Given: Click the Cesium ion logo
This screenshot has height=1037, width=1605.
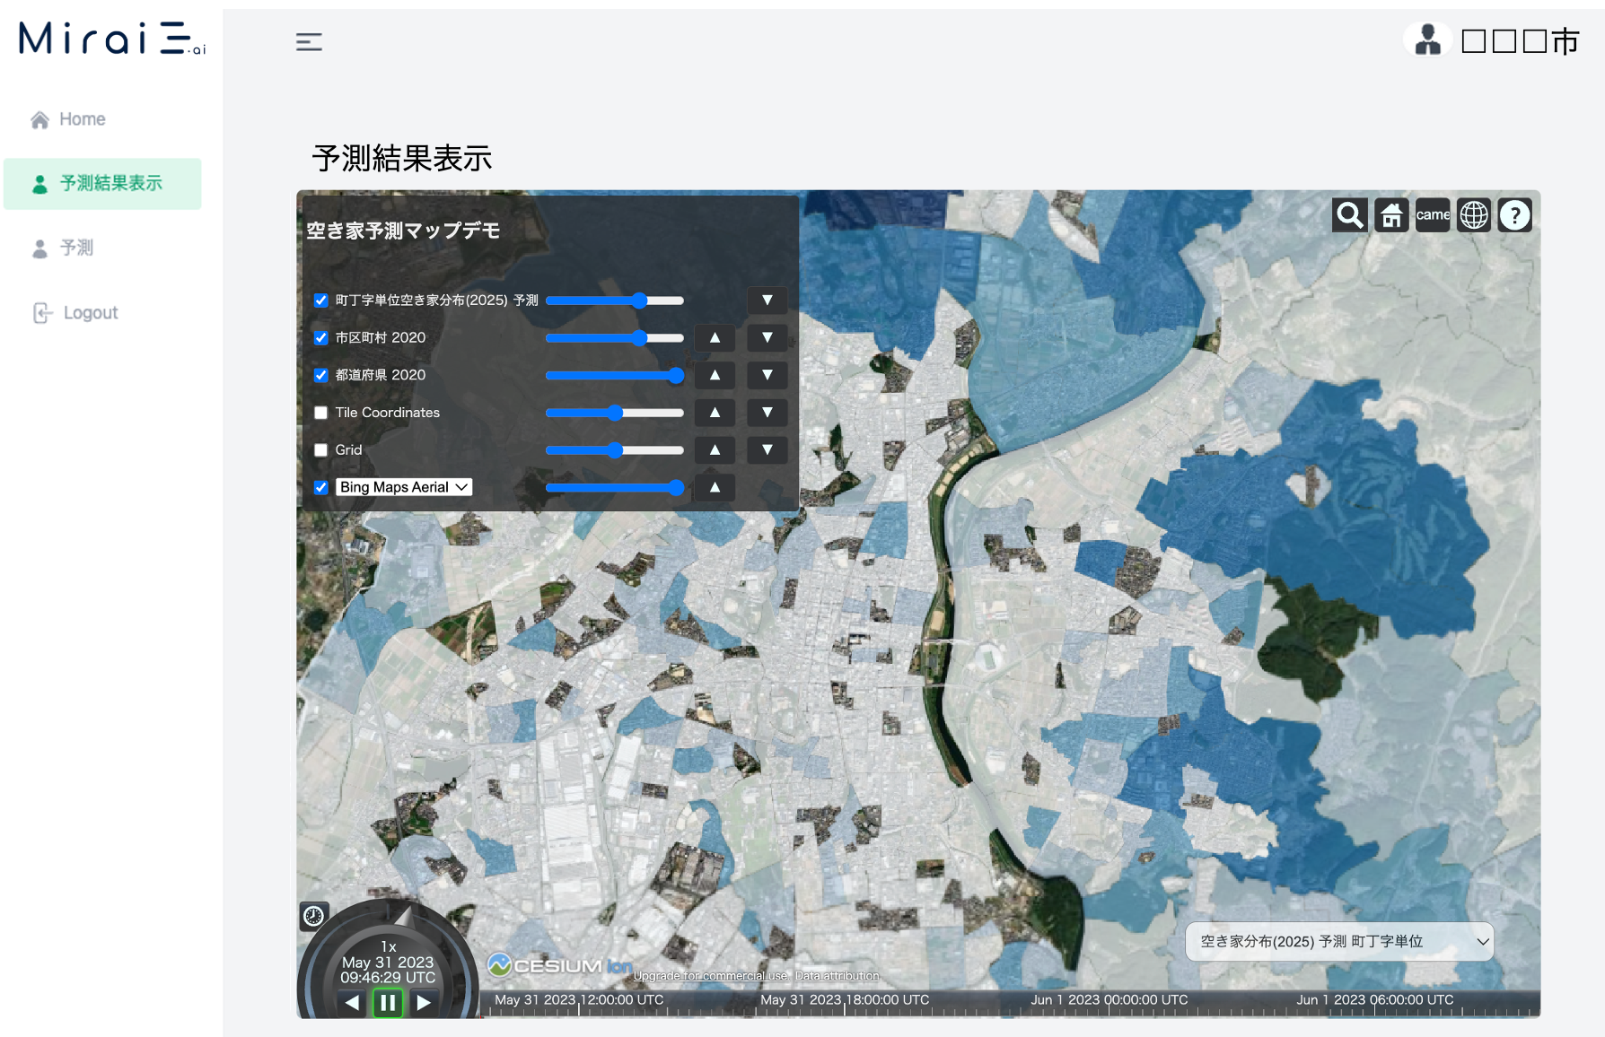Looking at the screenshot, I should coord(560,966).
